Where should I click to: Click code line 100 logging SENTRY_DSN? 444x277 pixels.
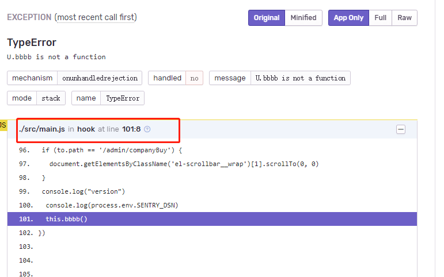[212, 205]
